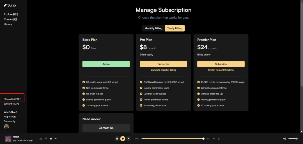The image size is (303, 144).
Task: Subscribe to the Pro Plan
Action: pyautogui.click(x=163, y=64)
